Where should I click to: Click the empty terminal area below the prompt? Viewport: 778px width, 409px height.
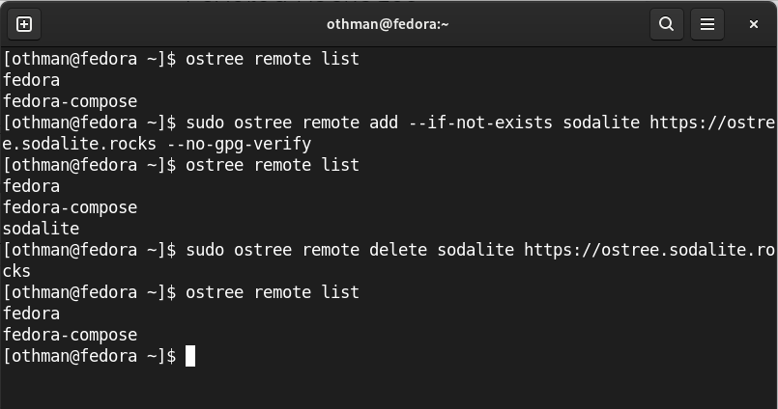point(389,386)
